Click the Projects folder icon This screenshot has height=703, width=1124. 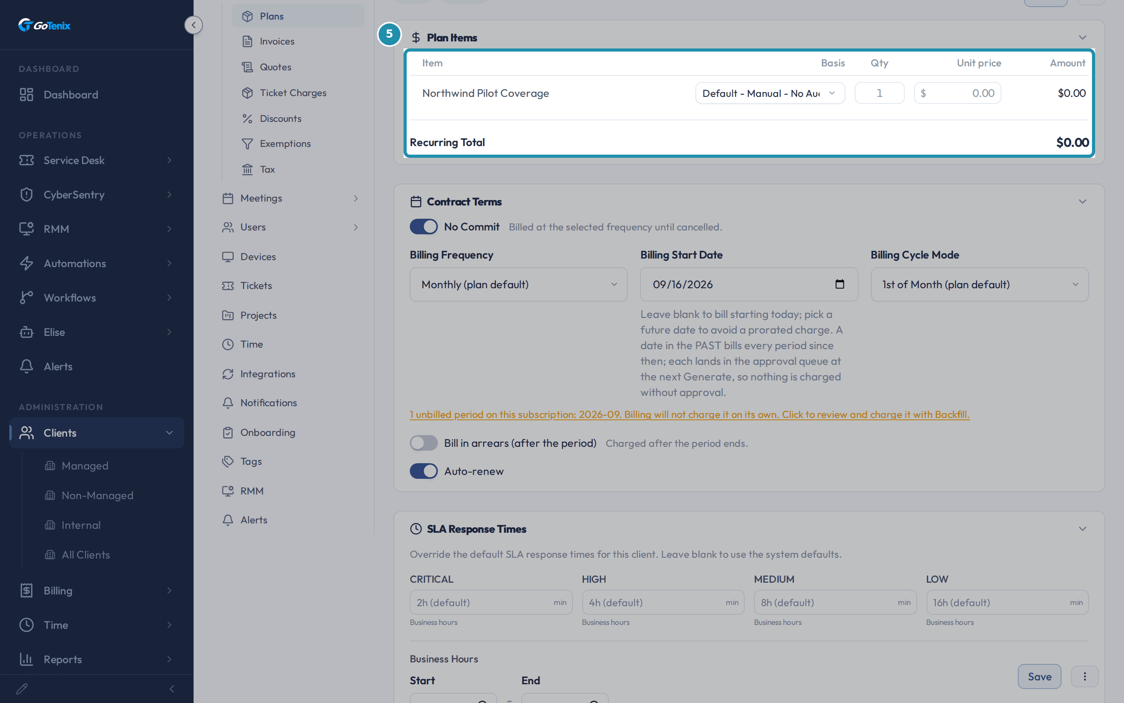228,315
